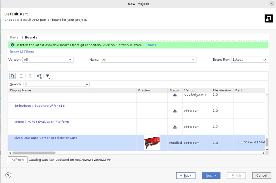This screenshot has height=183, width=276.
Task: Open the Vendor dropdown
Action: [48, 60]
